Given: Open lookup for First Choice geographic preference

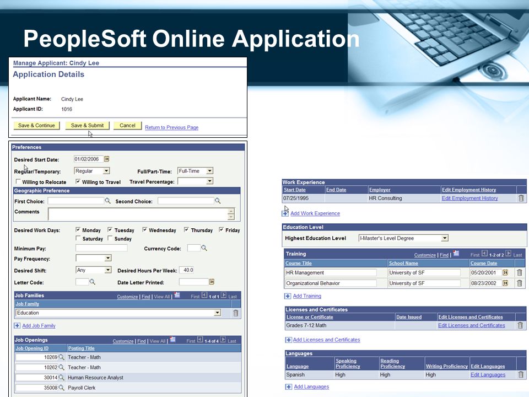Looking at the screenshot, I should (107, 201).
